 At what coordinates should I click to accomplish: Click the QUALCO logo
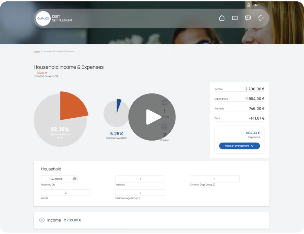pyautogui.click(x=43, y=18)
